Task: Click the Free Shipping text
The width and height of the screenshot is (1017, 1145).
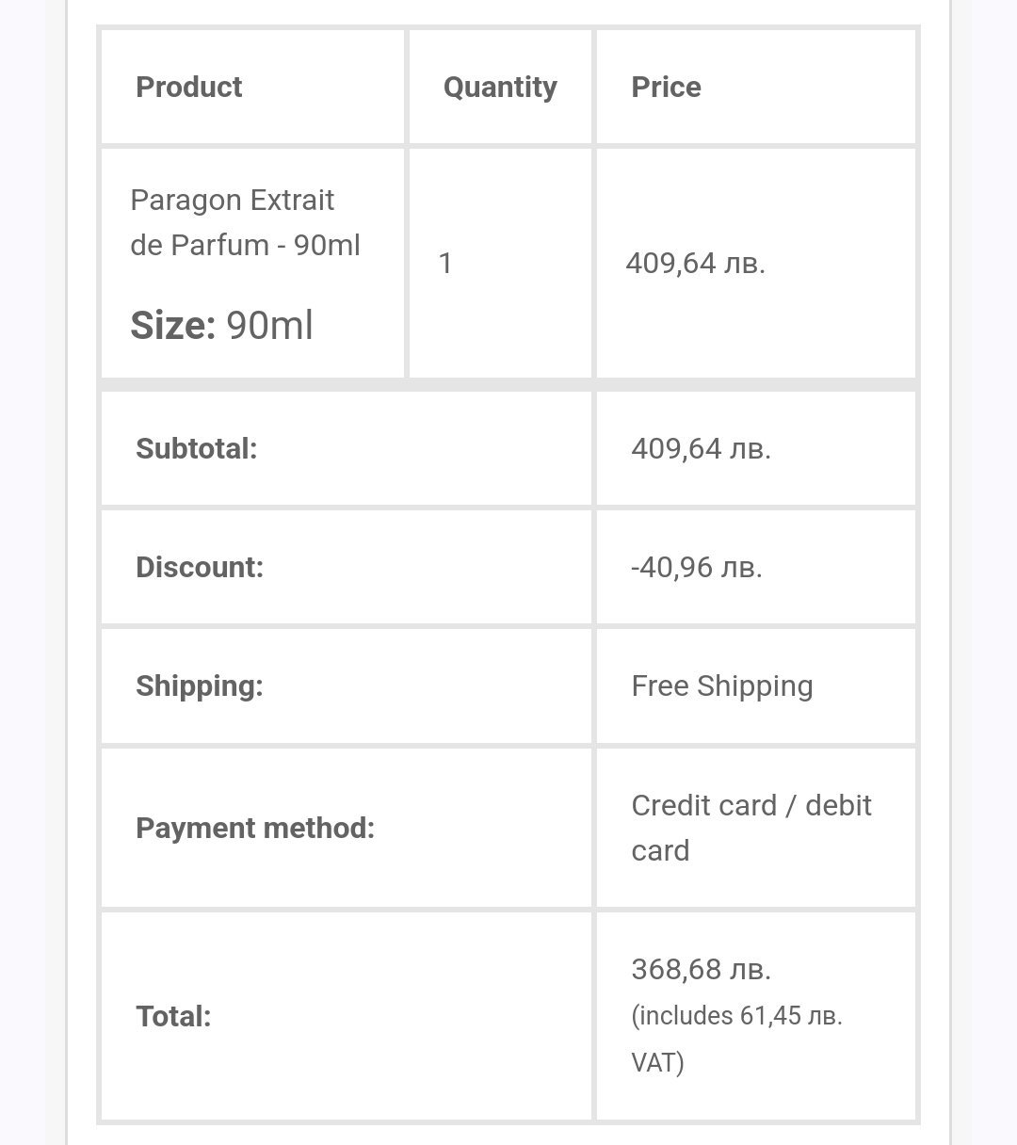Action: click(721, 685)
